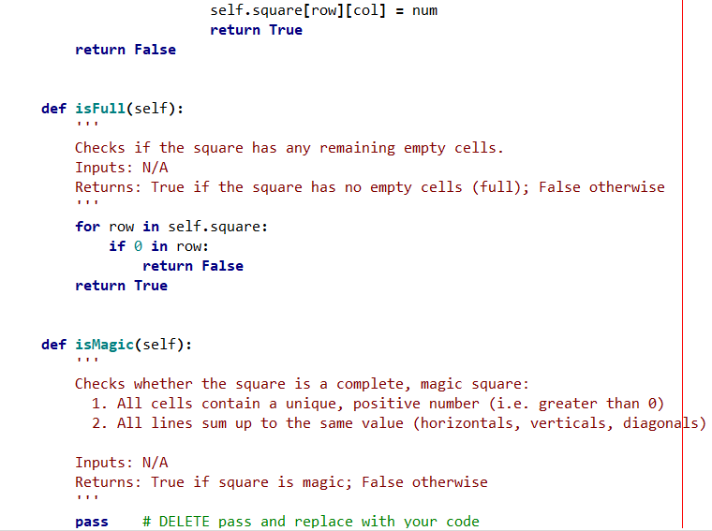Place cursor on 'def isFull(self):'
The image size is (712, 531).
coord(112,109)
